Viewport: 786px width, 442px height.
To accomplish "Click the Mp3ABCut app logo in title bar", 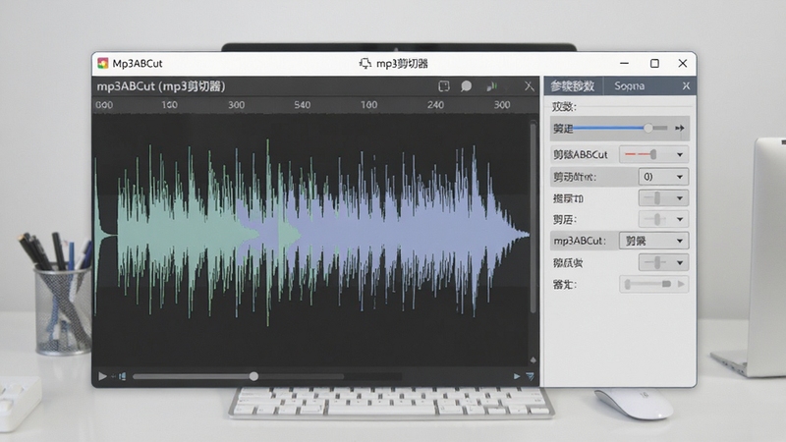I will click(103, 63).
